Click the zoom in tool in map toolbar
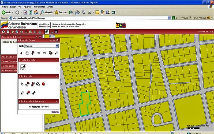The image size is (214, 134). pos(3,32)
